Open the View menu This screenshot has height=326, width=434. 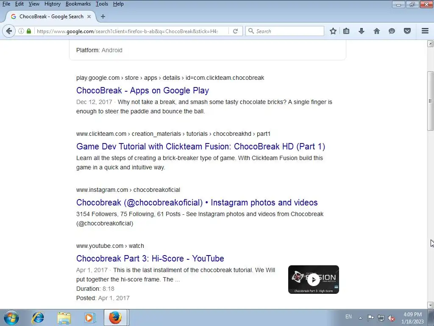click(34, 4)
